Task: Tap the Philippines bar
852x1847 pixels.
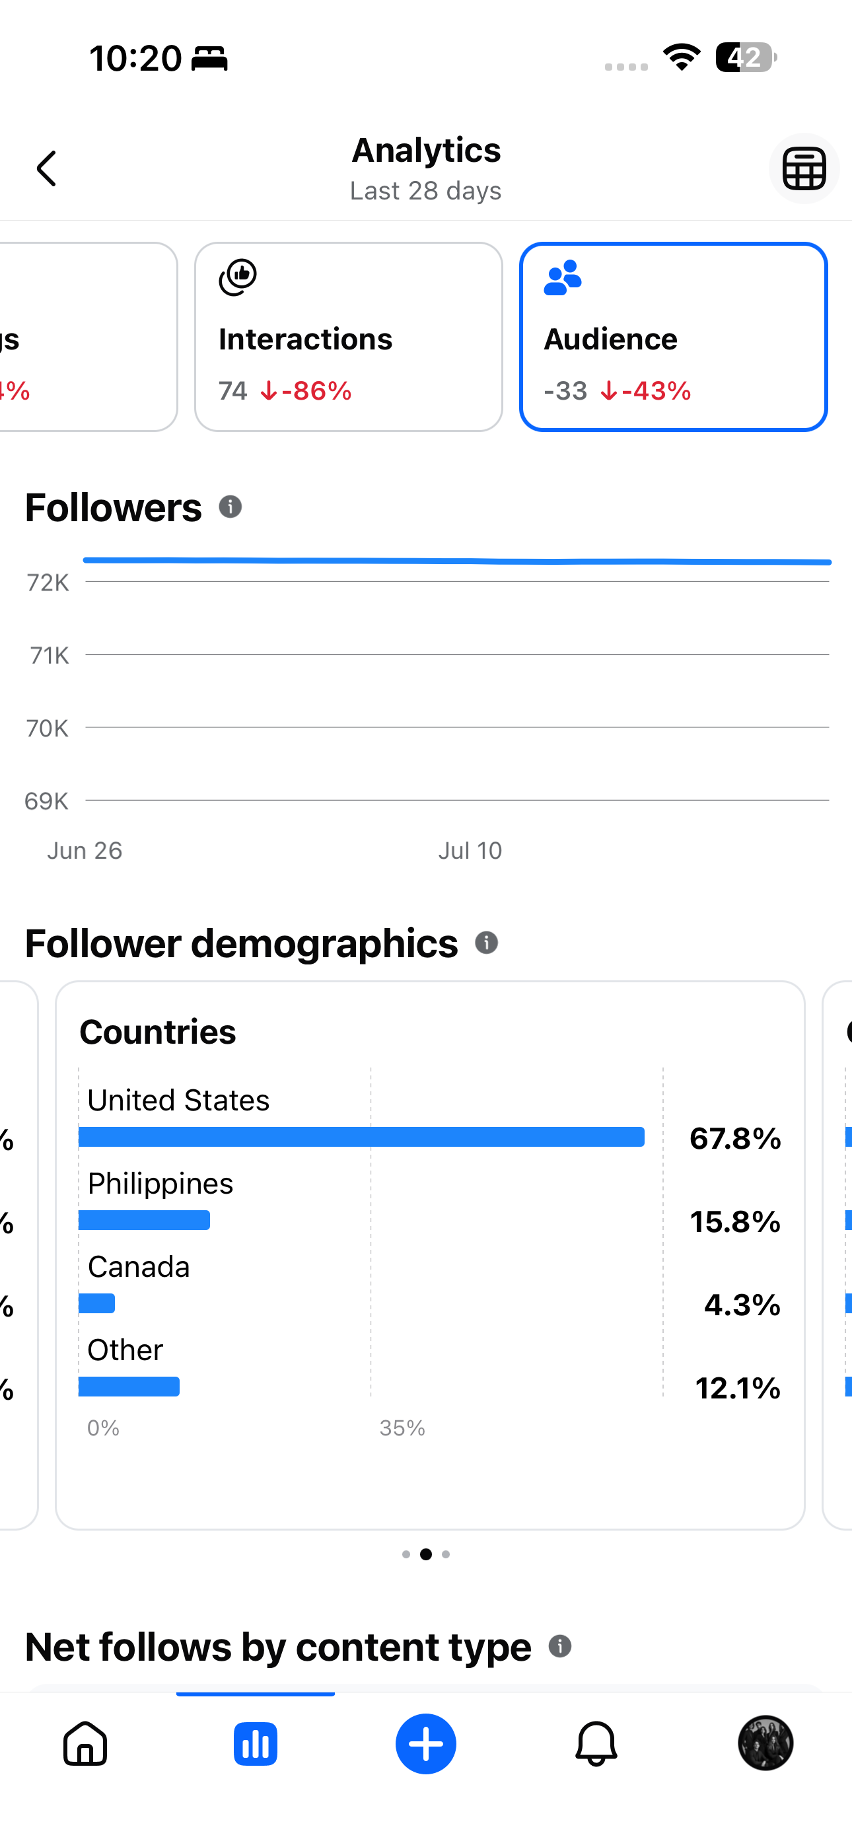Action: tap(144, 1220)
